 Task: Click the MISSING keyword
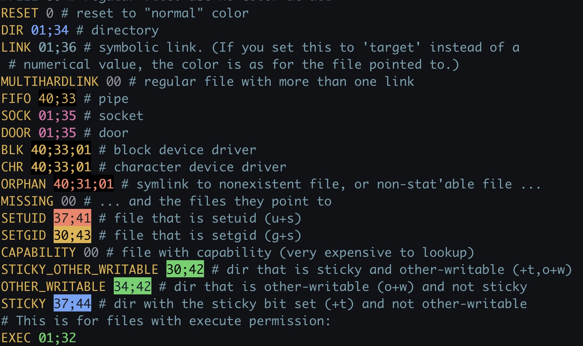point(27,201)
